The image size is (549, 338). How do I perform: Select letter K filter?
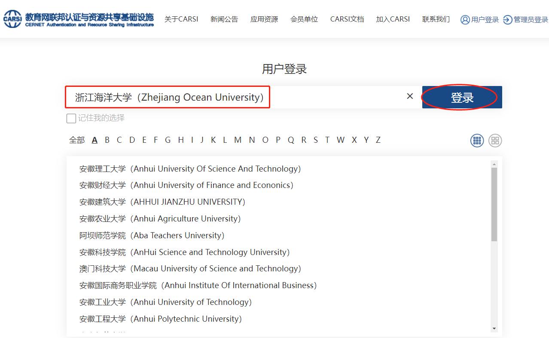tap(213, 140)
